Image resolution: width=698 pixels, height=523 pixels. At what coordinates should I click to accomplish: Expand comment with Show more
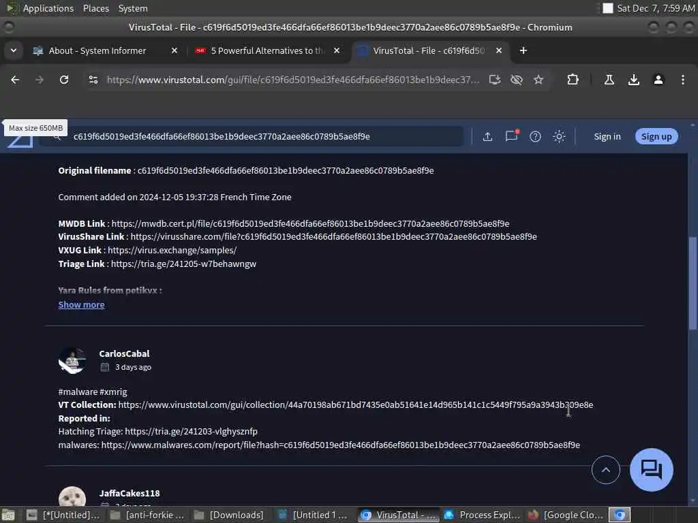click(x=82, y=304)
